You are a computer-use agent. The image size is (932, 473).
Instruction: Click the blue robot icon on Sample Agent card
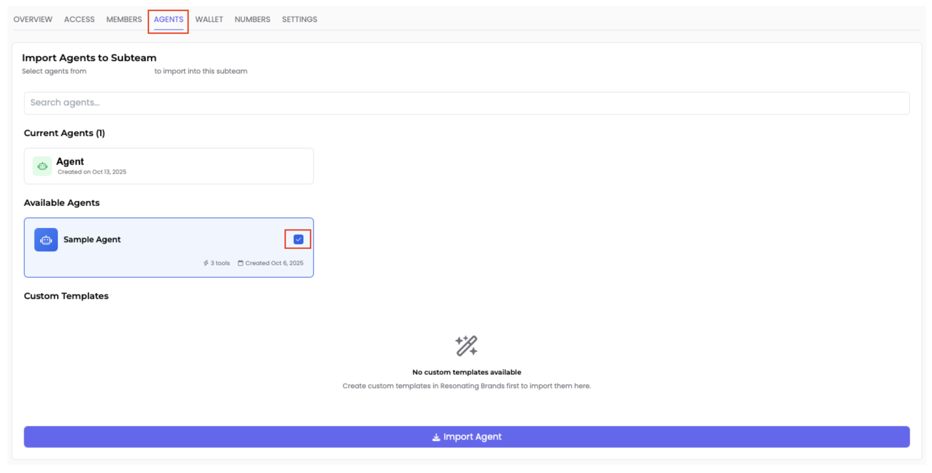(46, 240)
